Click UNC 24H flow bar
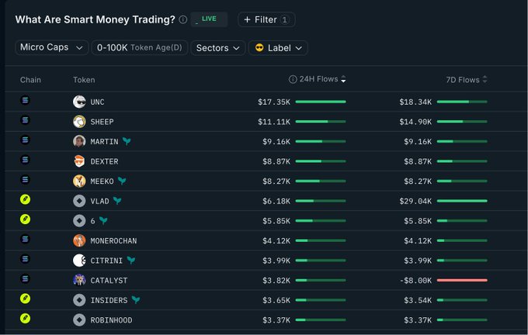The height and width of the screenshot is (335, 528). click(x=321, y=102)
